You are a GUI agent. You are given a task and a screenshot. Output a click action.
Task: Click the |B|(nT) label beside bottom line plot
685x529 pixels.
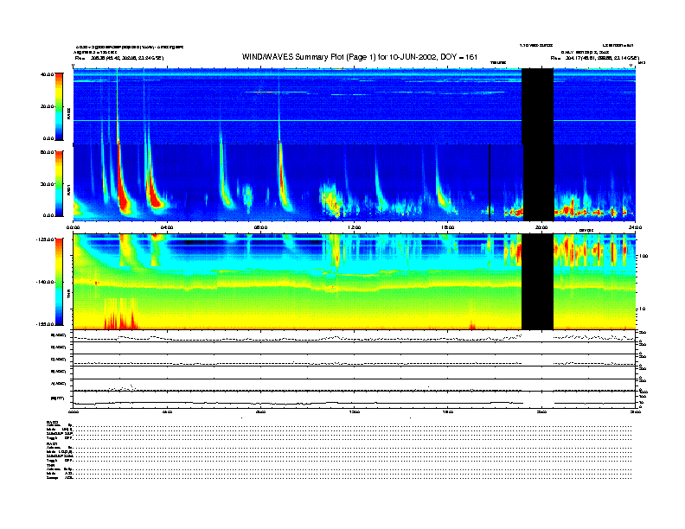pos(58,398)
